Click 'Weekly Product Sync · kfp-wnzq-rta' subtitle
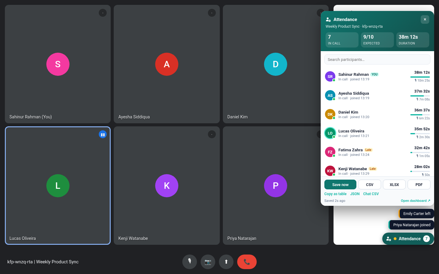439x274 pixels. [354, 26]
